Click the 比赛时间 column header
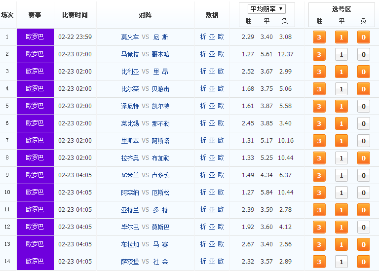 (75, 15)
